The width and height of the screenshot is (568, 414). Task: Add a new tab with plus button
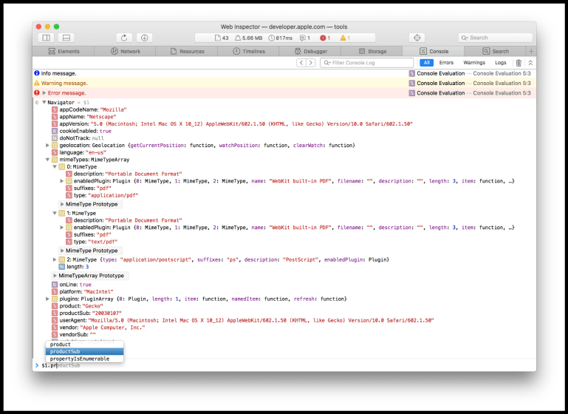(x=531, y=51)
